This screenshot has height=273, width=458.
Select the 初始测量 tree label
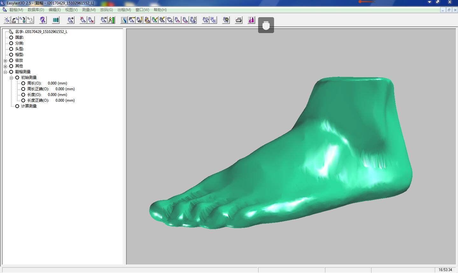pyautogui.click(x=29, y=78)
